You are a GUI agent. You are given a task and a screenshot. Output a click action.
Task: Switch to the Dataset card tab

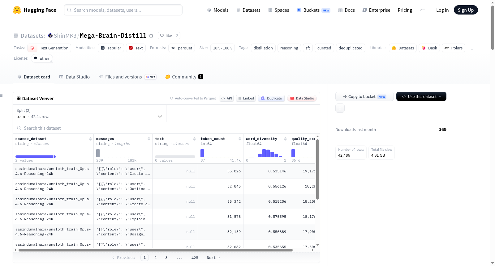[x=34, y=77]
